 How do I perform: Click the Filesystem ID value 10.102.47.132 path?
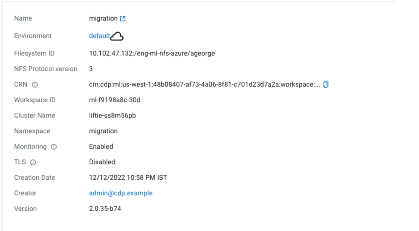(152, 54)
